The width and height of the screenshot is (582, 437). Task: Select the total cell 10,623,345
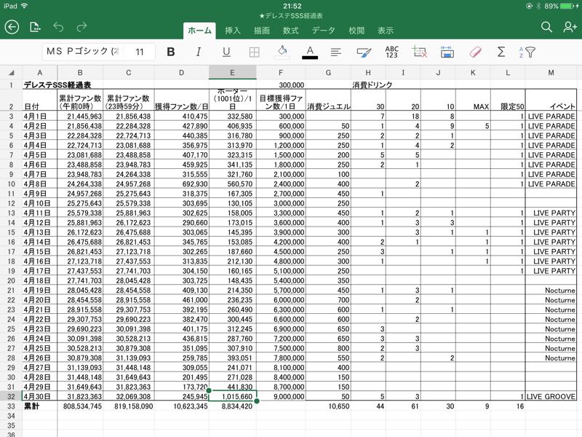181,406
